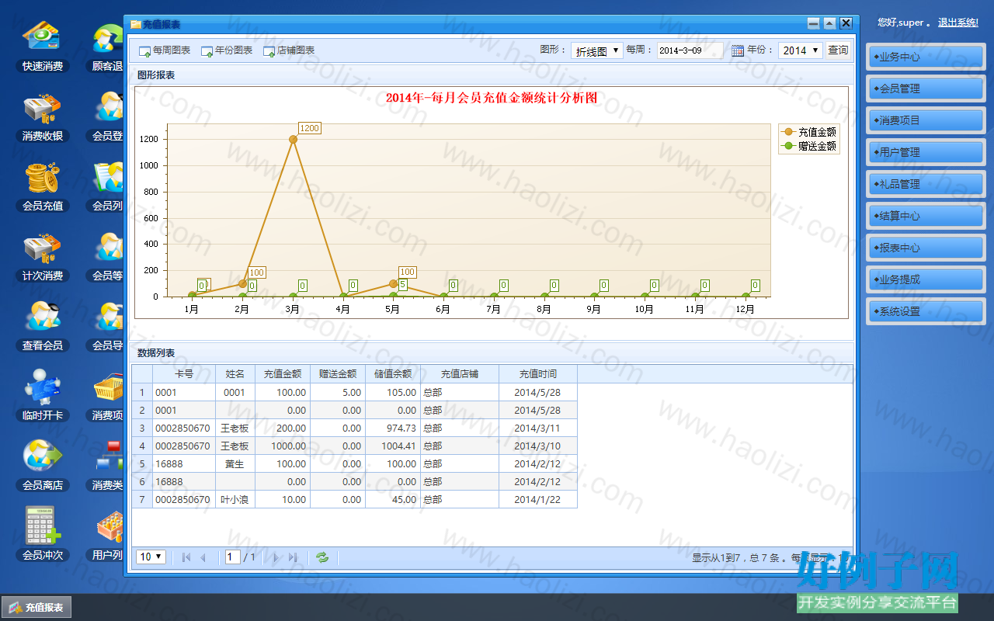Open the 消费收银 desktop icon
The image size is (994, 621).
click(42, 117)
